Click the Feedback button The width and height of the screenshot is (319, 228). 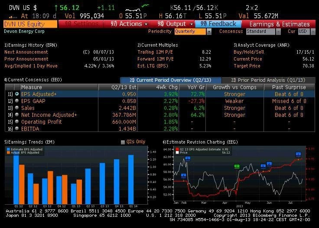218,24
